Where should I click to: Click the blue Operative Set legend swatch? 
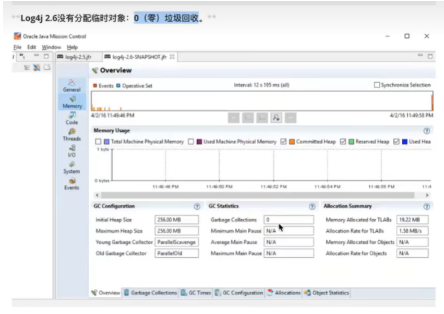coord(118,85)
